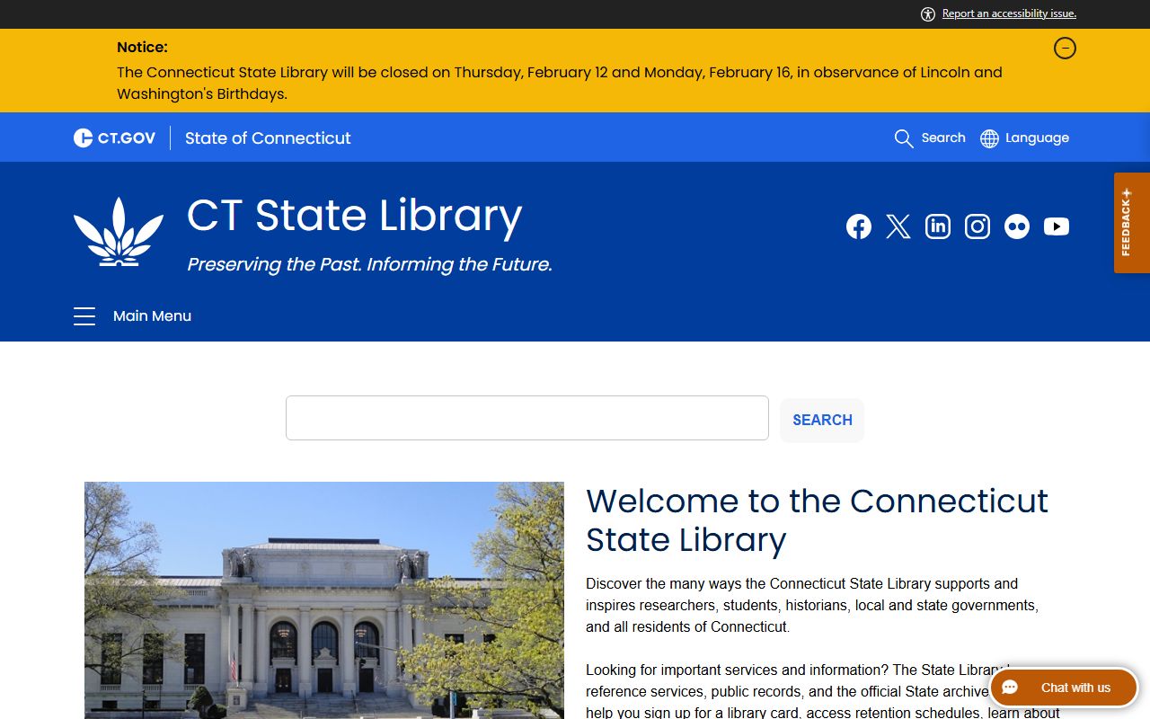
Task: Open the YouTube social icon
Action: point(1057,226)
